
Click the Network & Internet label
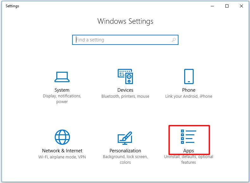click(x=62, y=151)
